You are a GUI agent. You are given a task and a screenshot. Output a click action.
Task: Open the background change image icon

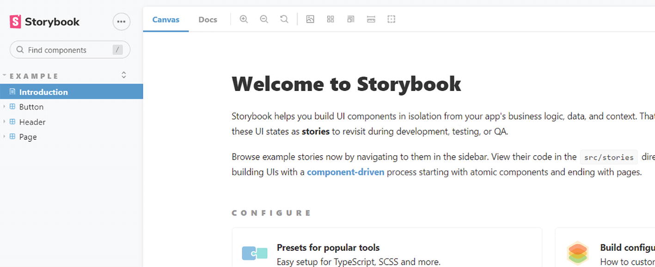(310, 19)
